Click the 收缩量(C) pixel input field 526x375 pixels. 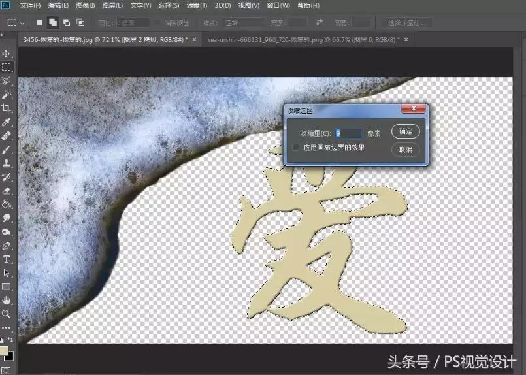[x=348, y=133]
